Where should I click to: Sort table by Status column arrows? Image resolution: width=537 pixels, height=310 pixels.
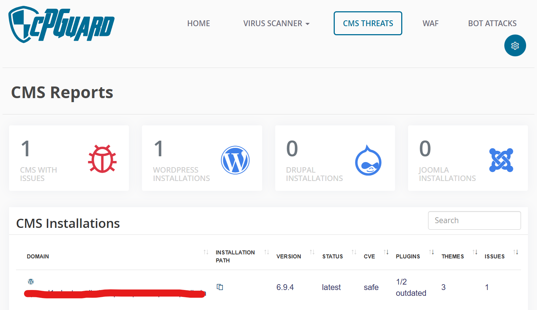(x=354, y=252)
